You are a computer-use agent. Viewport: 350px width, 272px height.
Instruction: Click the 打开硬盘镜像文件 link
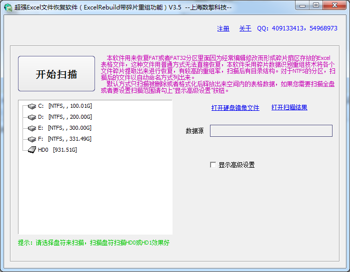coord(235,107)
